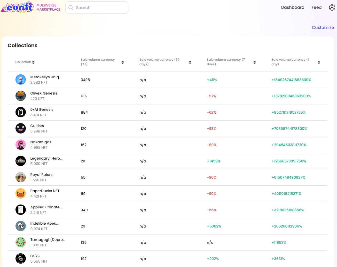
Task: Sort by Sale volume currency (All)
Action: coord(123,62)
